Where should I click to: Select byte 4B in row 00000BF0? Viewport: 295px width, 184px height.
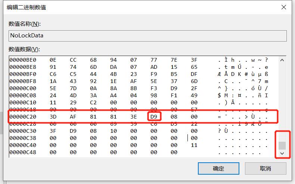click(114, 74)
